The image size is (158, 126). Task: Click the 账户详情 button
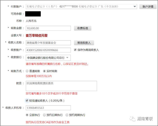tap(148, 6)
